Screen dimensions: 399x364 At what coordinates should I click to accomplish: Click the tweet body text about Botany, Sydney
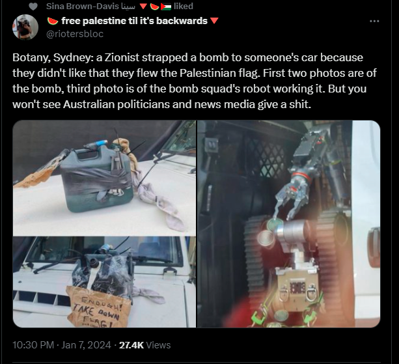point(195,81)
